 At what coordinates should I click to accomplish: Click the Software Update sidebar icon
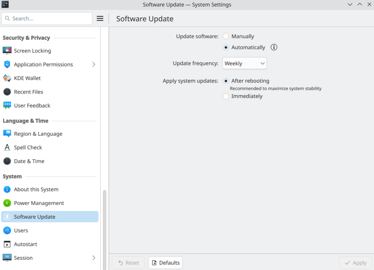7,217
